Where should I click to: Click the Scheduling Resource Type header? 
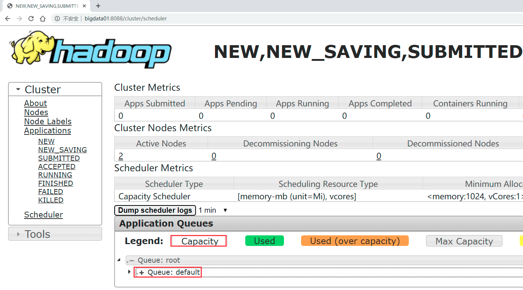coord(328,184)
